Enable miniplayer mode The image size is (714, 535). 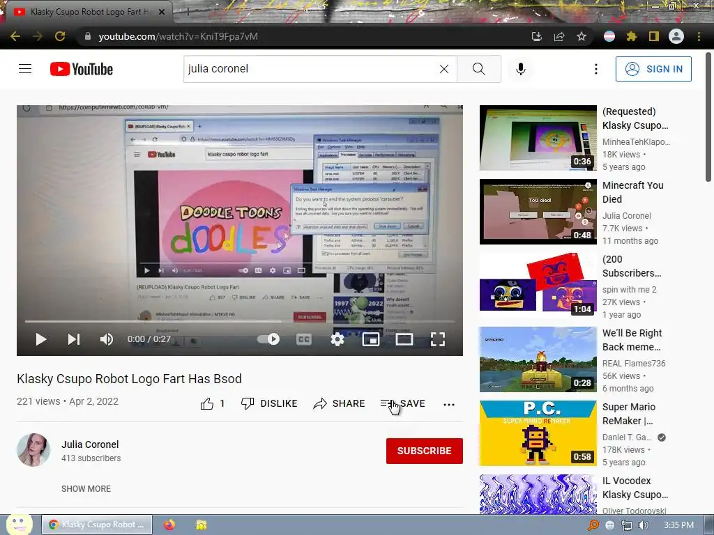pos(371,339)
